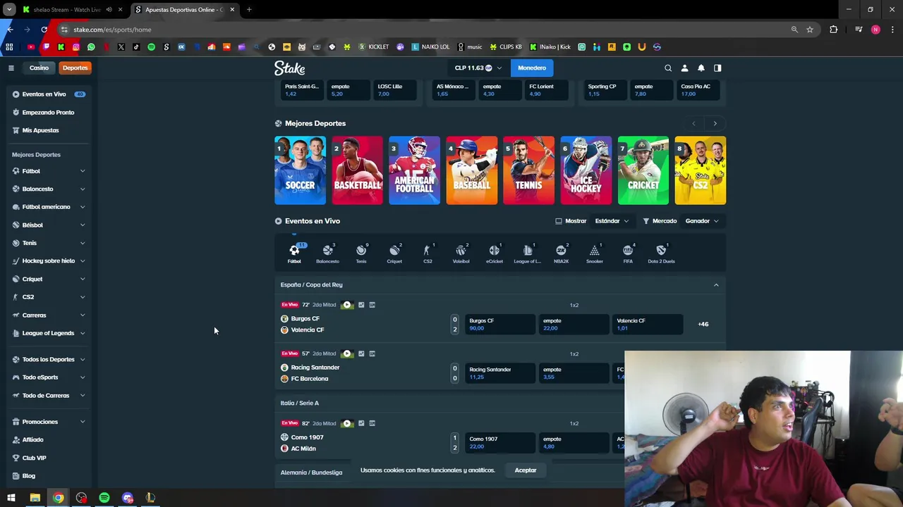The height and width of the screenshot is (507, 903).
Task: Open the Ganador market dropdown
Action: coord(702,221)
